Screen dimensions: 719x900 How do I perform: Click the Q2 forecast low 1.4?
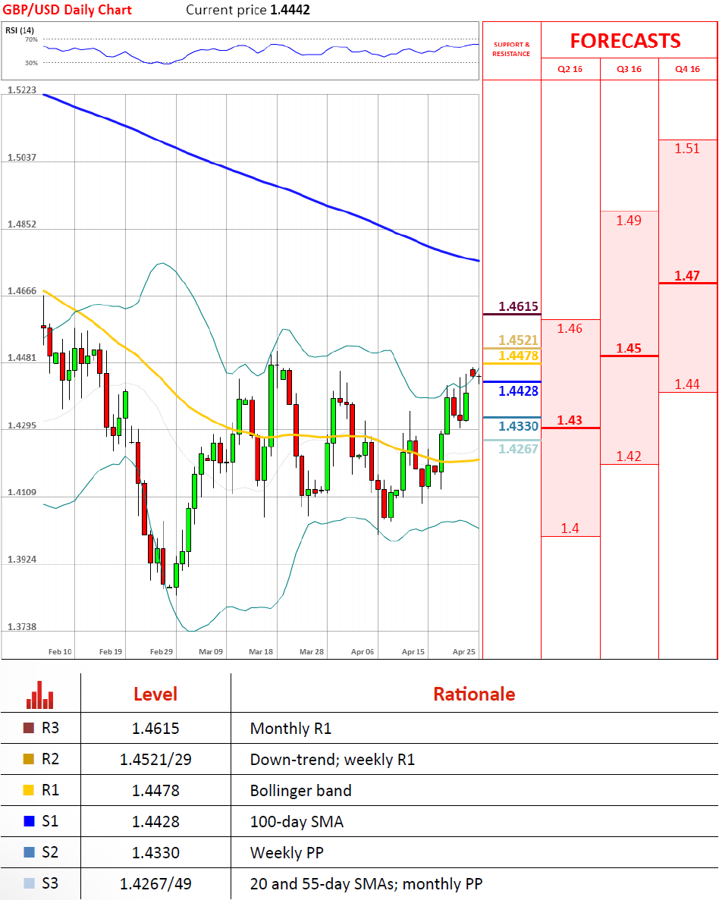click(570, 528)
